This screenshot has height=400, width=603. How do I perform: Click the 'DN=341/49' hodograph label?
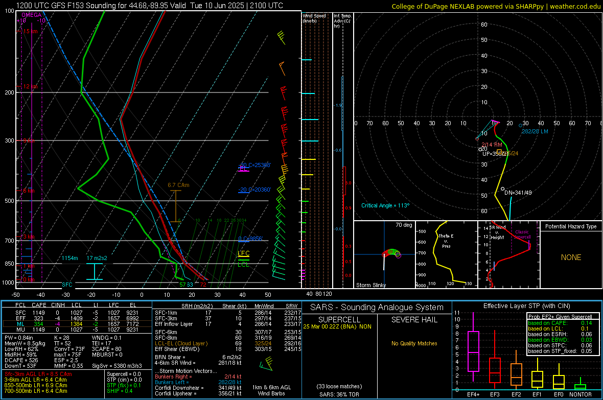(x=518, y=192)
